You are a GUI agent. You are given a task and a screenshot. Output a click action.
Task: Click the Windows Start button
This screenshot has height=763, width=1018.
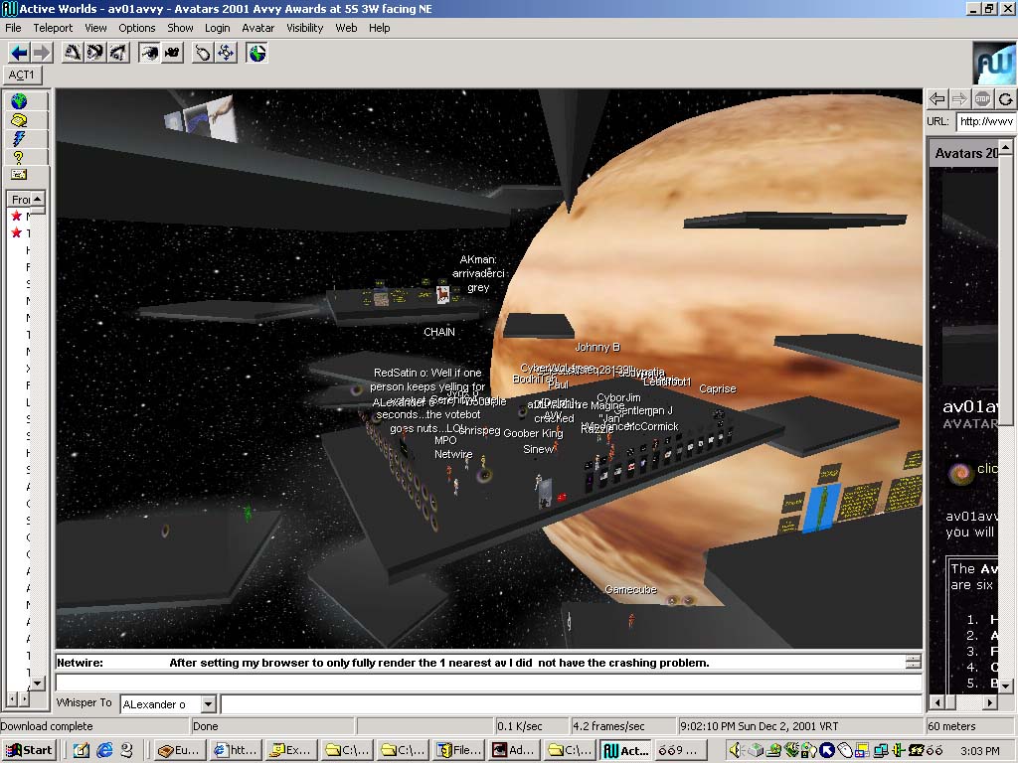click(x=29, y=750)
